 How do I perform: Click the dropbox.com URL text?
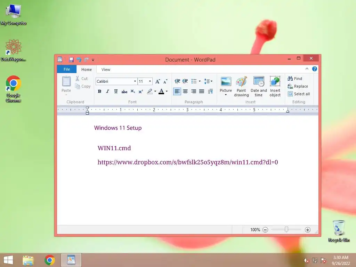click(x=188, y=162)
